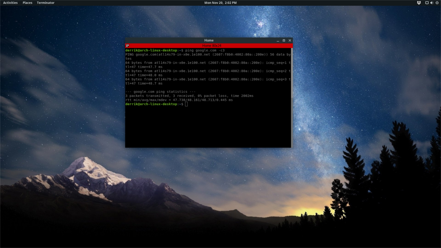Open the power system menu icon

[x=437, y=3]
